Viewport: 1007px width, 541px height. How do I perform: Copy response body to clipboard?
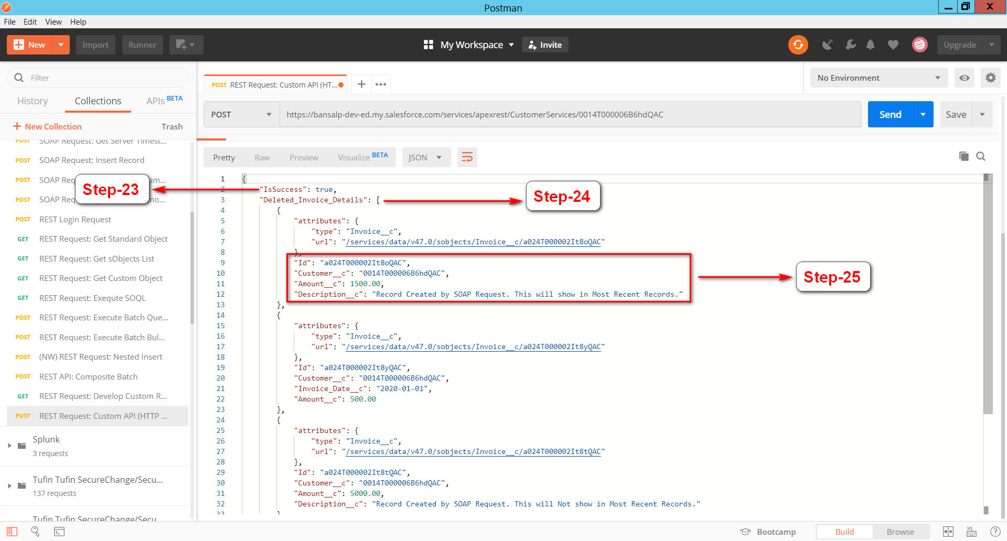tap(964, 156)
